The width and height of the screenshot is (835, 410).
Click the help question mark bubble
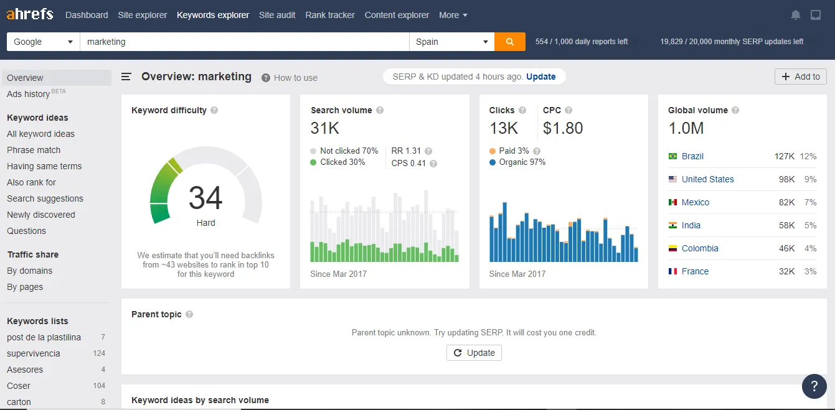tap(814, 386)
